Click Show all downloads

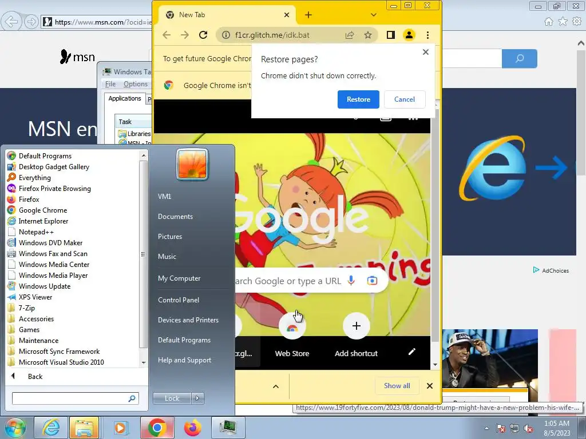[x=397, y=386]
